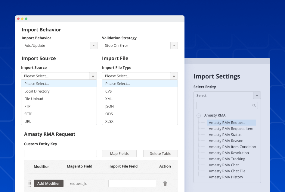Click the arrow on Select Entity dropdown
The image size is (285, 192).
(257, 95)
